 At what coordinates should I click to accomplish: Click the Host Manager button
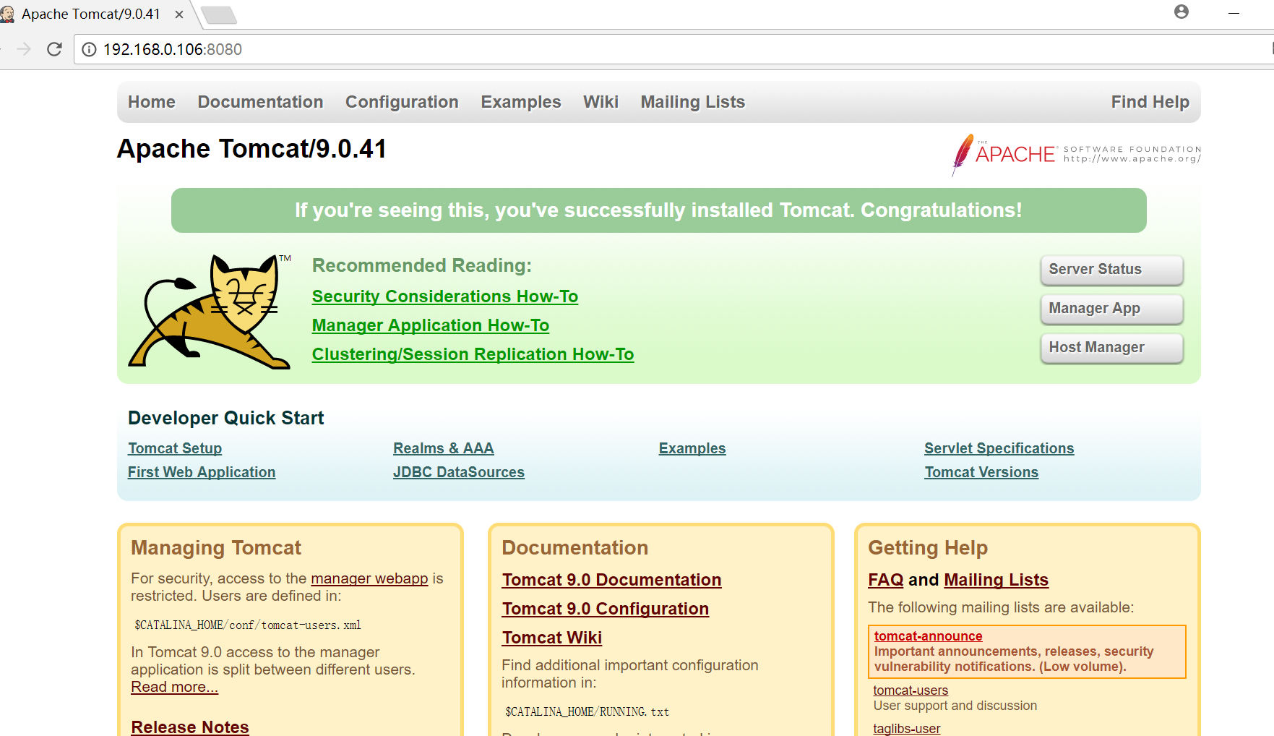(1111, 348)
